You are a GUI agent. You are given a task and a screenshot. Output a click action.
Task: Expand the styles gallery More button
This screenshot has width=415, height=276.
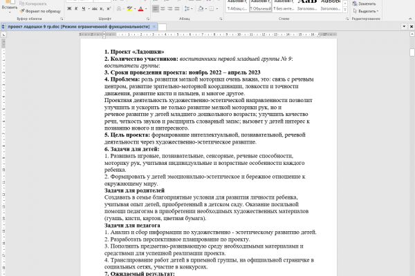tap(345, 10)
